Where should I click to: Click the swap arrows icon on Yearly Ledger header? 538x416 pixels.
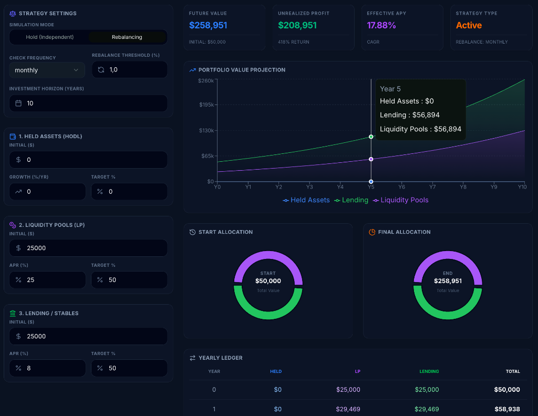tap(192, 358)
